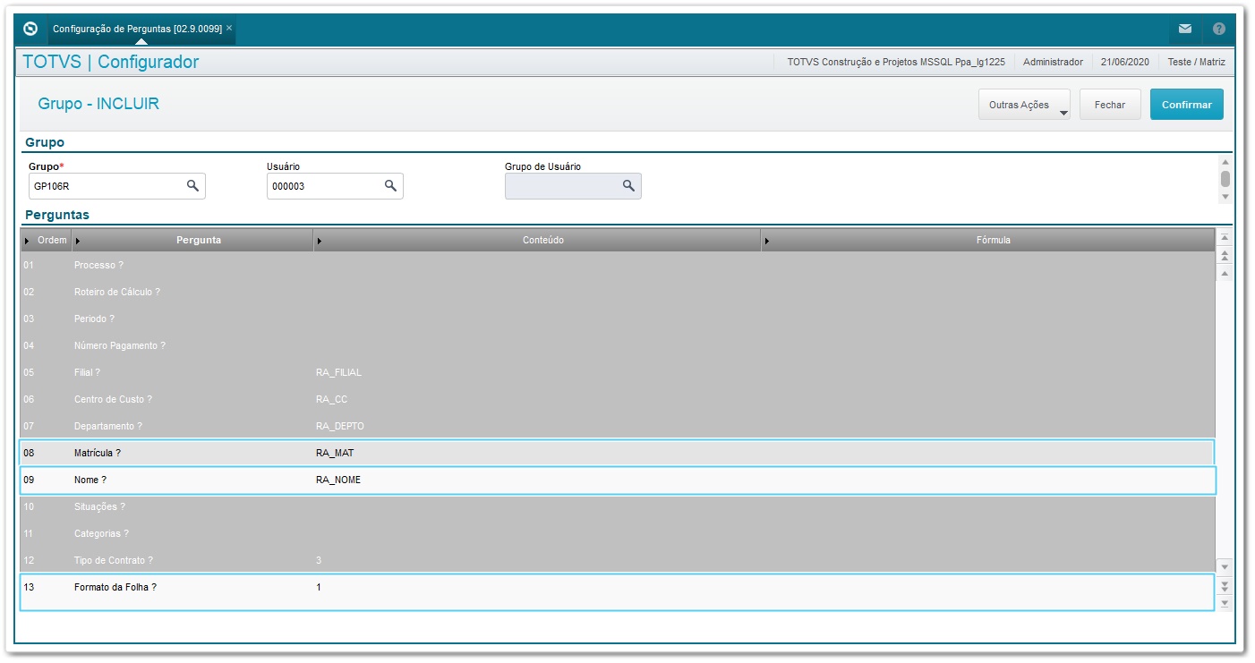Page up using grid double-up arrow
Image resolution: width=1255 pixels, height=663 pixels.
[1225, 255]
